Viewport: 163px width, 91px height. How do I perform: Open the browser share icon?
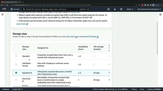136,5
